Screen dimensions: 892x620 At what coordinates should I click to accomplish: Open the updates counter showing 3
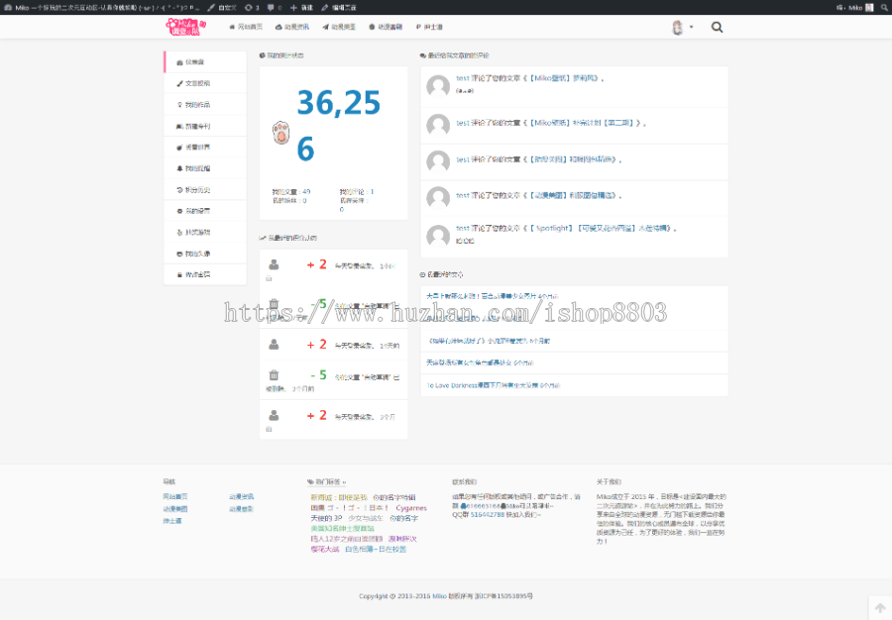[x=252, y=7]
